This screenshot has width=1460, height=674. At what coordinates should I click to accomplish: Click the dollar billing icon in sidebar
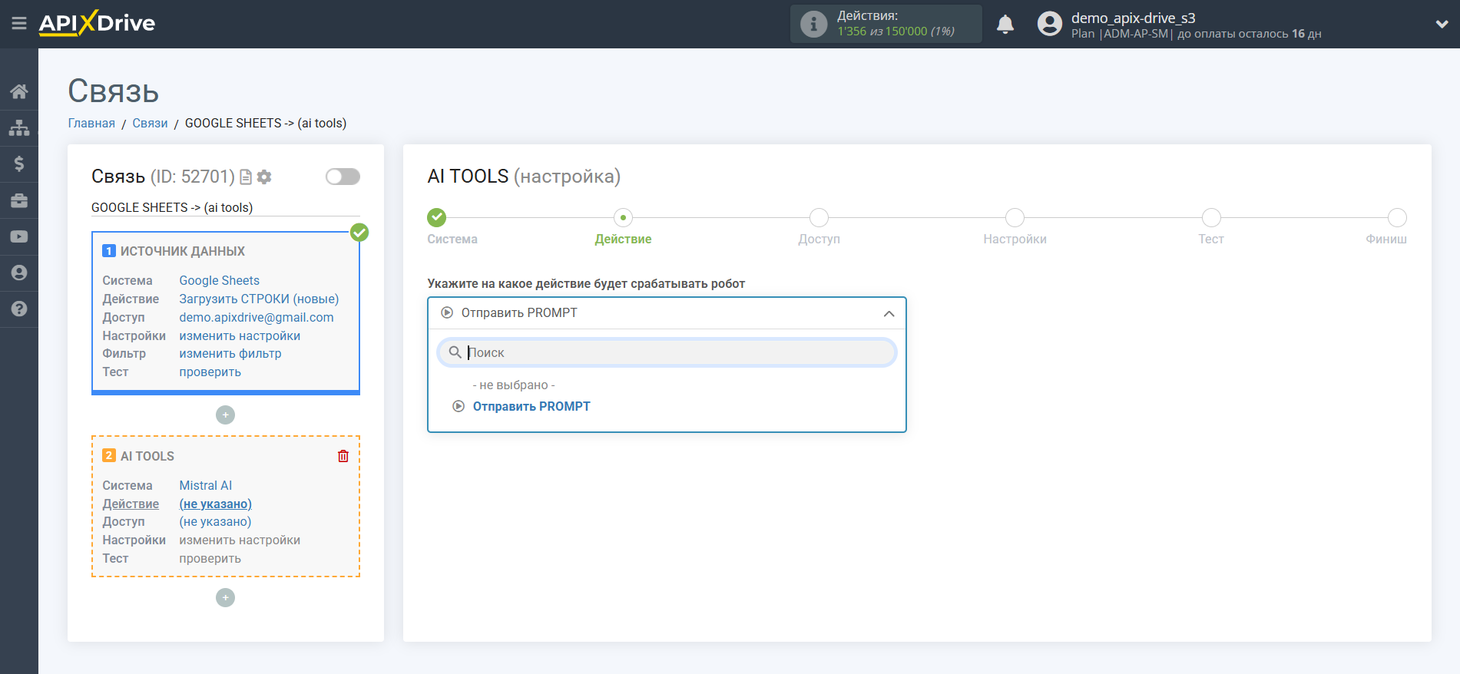point(19,164)
